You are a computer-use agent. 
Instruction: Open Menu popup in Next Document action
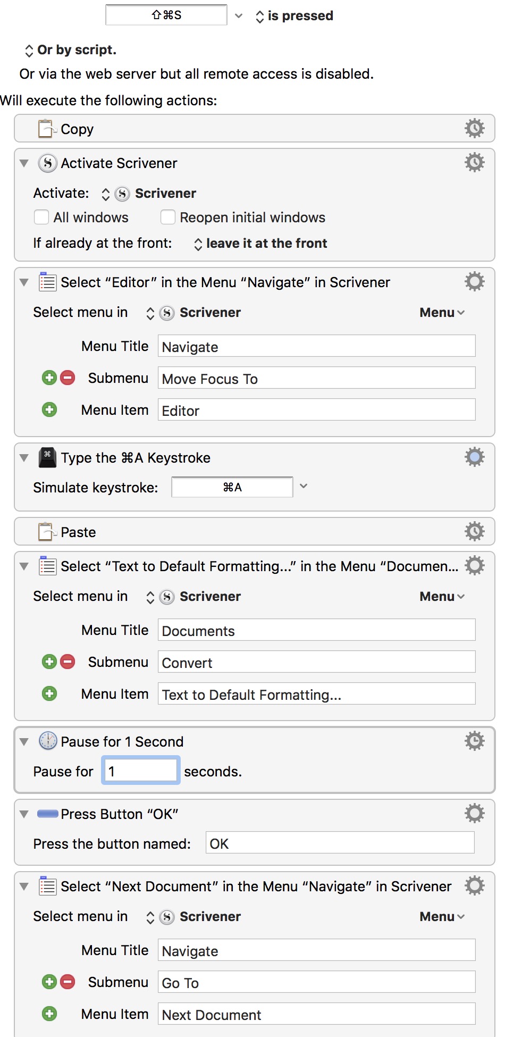pyautogui.click(x=442, y=917)
